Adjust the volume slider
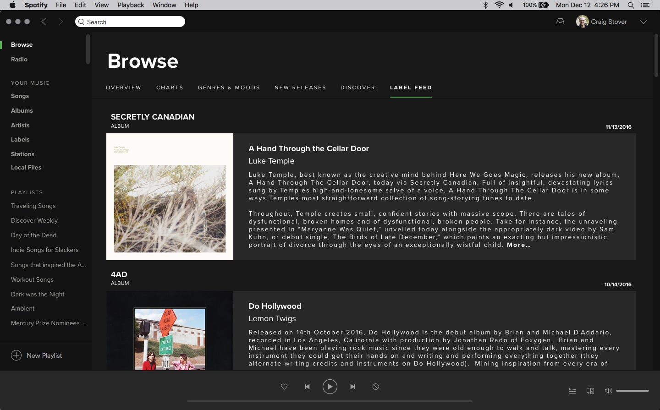Image resolution: width=660 pixels, height=410 pixels. pyautogui.click(x=632, y=391)
